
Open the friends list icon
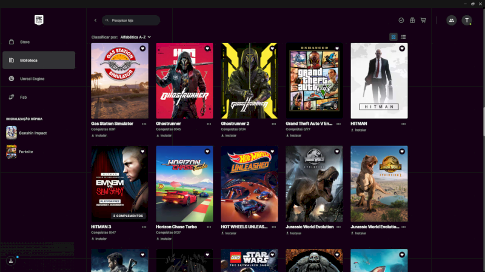(452, 20)
